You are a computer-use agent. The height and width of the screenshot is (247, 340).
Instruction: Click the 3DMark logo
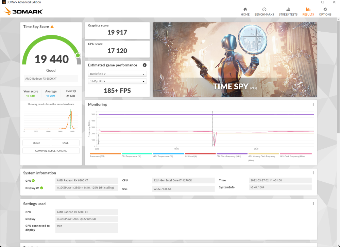(x=23, y=11)
